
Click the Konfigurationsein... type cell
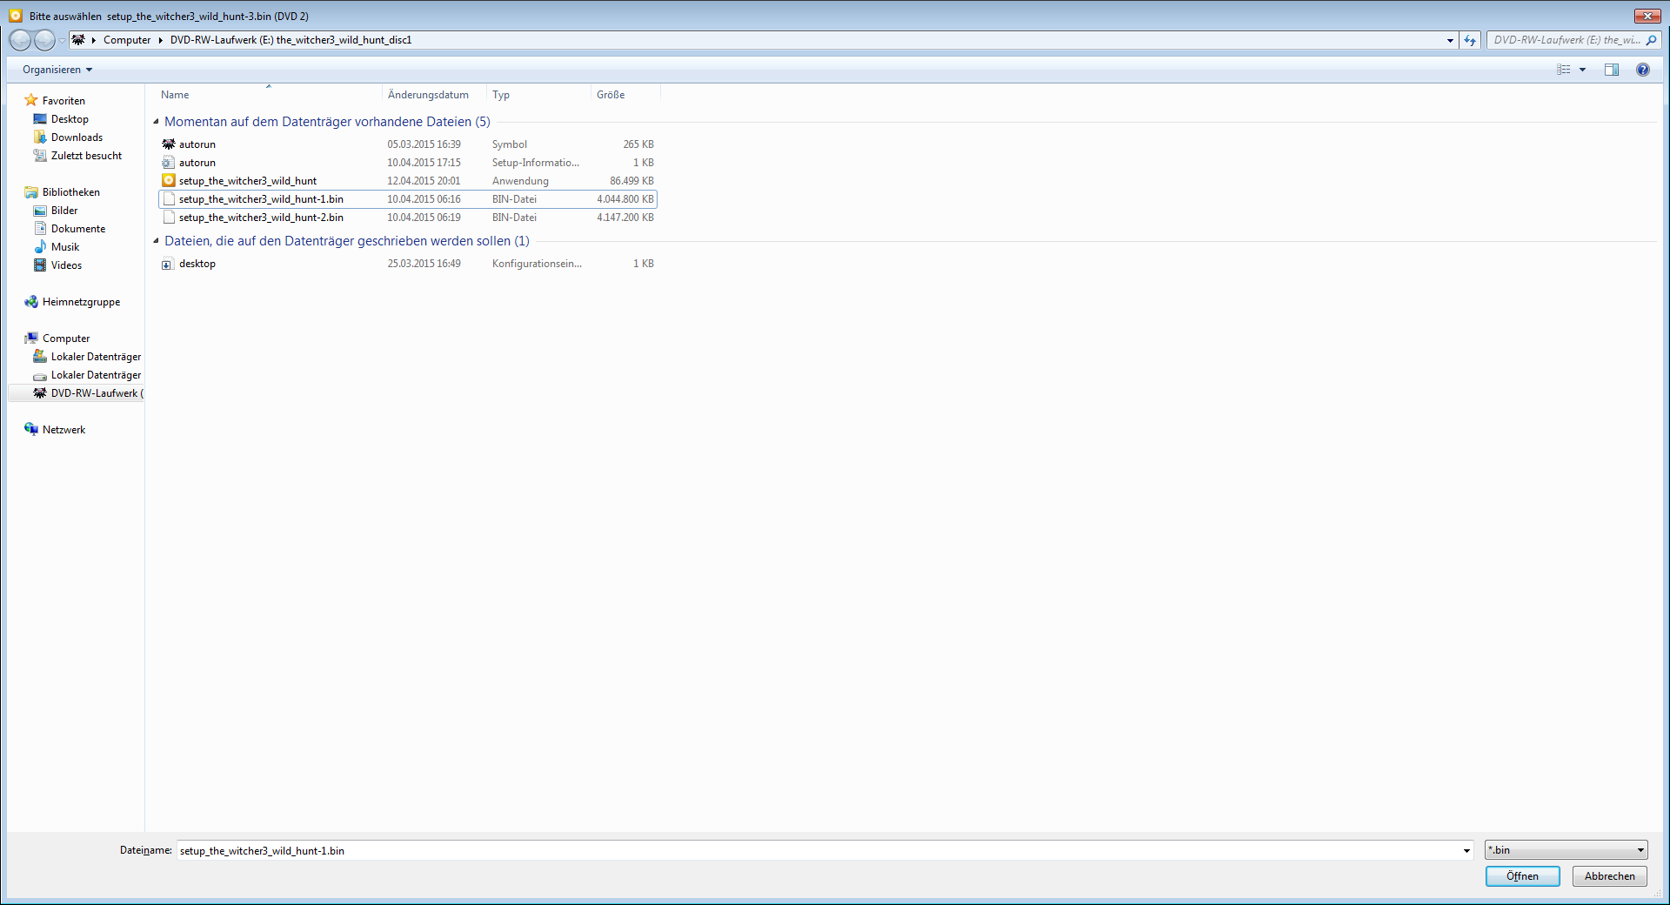[537, 264]
